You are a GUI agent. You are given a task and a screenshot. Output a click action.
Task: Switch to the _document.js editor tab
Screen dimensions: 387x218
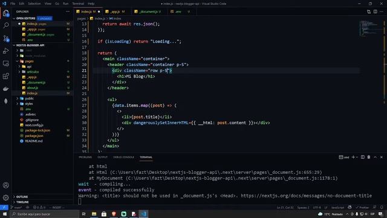tap(149, 12)
